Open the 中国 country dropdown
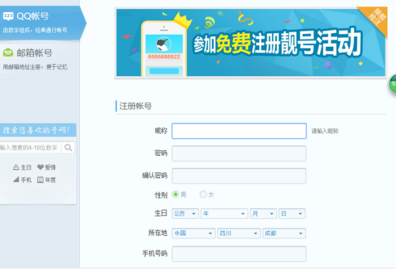 (193, 233)
